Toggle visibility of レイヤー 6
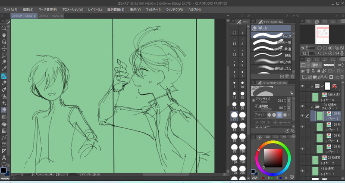This screenshot has height=183, width=345. 302,97
